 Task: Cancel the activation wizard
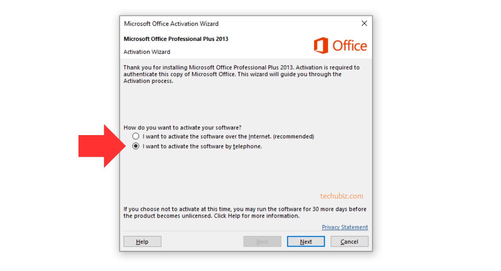click(349, 241)
